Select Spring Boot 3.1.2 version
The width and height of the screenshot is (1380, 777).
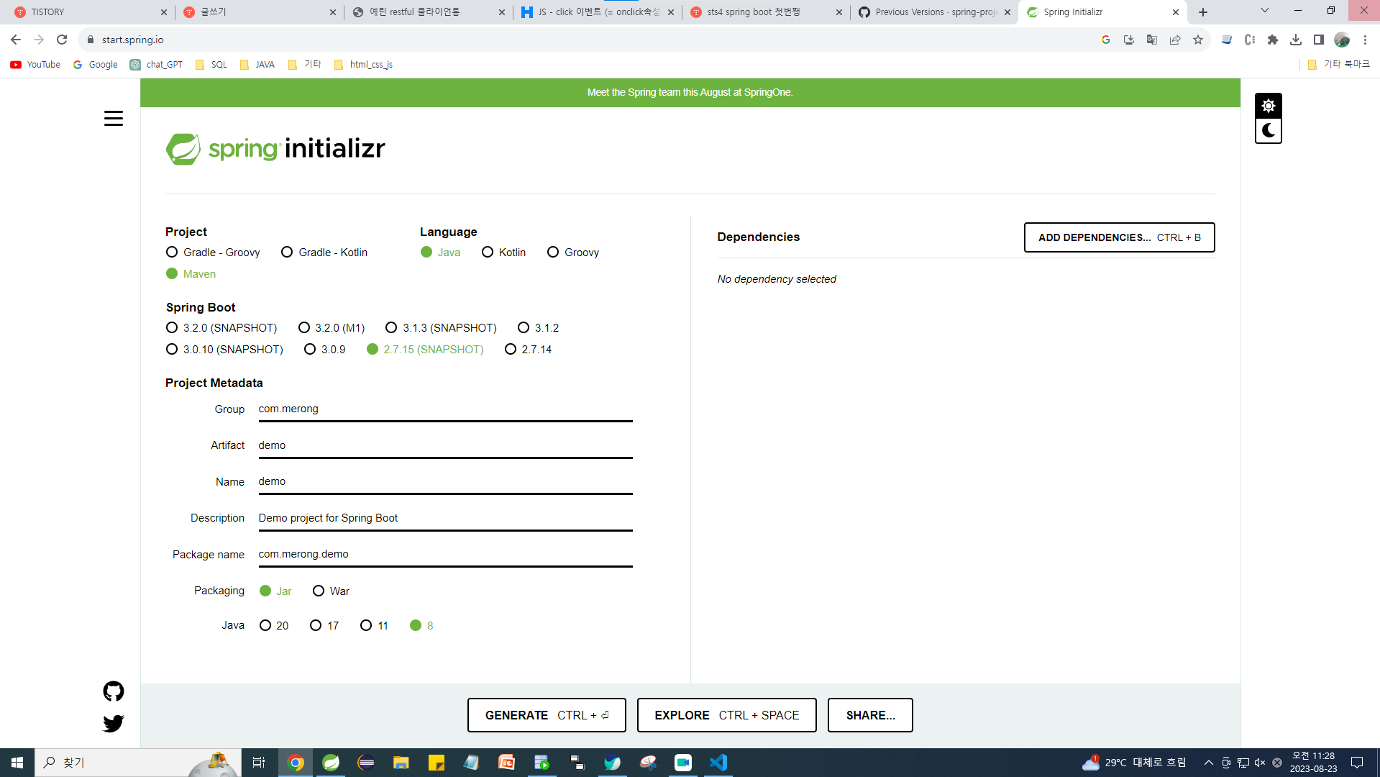[539, 328]
